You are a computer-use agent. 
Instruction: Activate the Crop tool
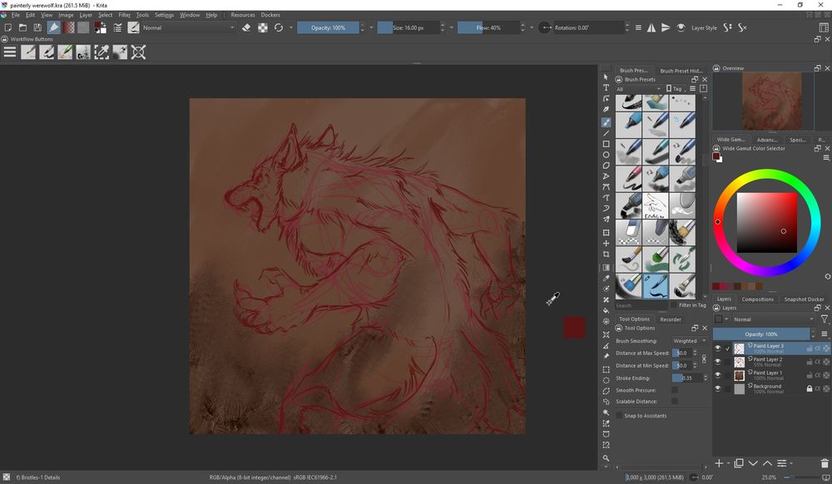pyautogui.click(x=606, y=254)
